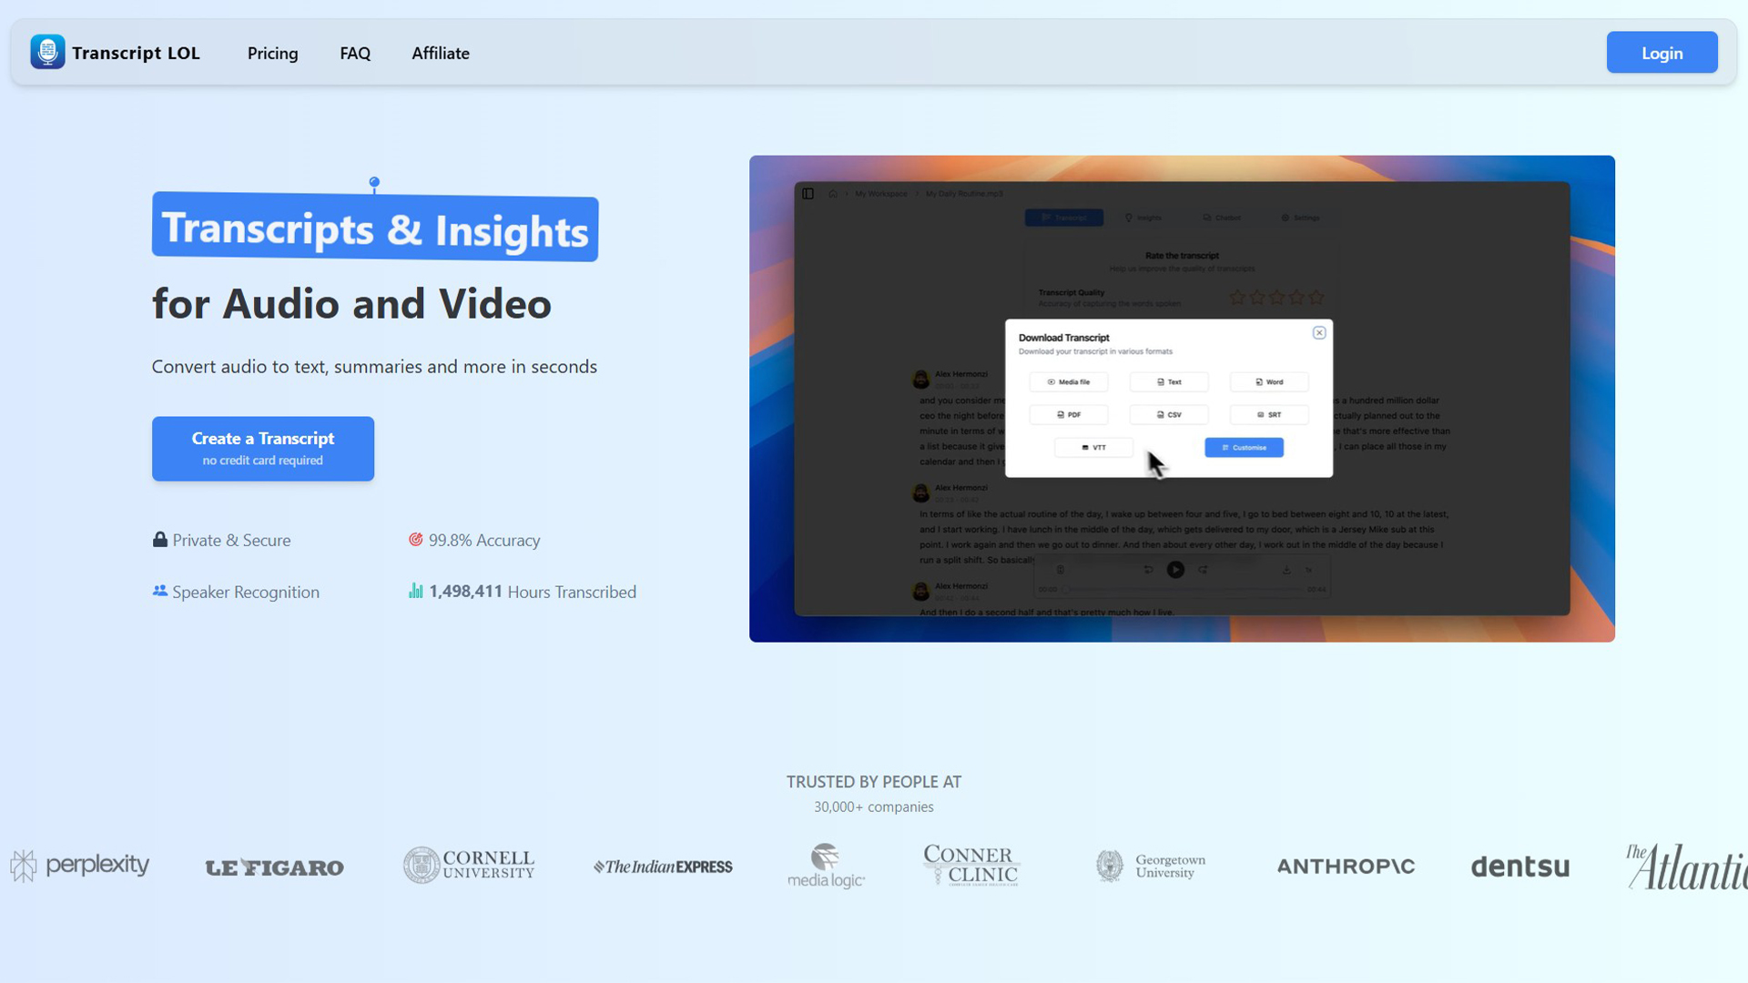
Task: Click the Georgetown University logo
Action: pyautogui.click(x=1150, y=866)
